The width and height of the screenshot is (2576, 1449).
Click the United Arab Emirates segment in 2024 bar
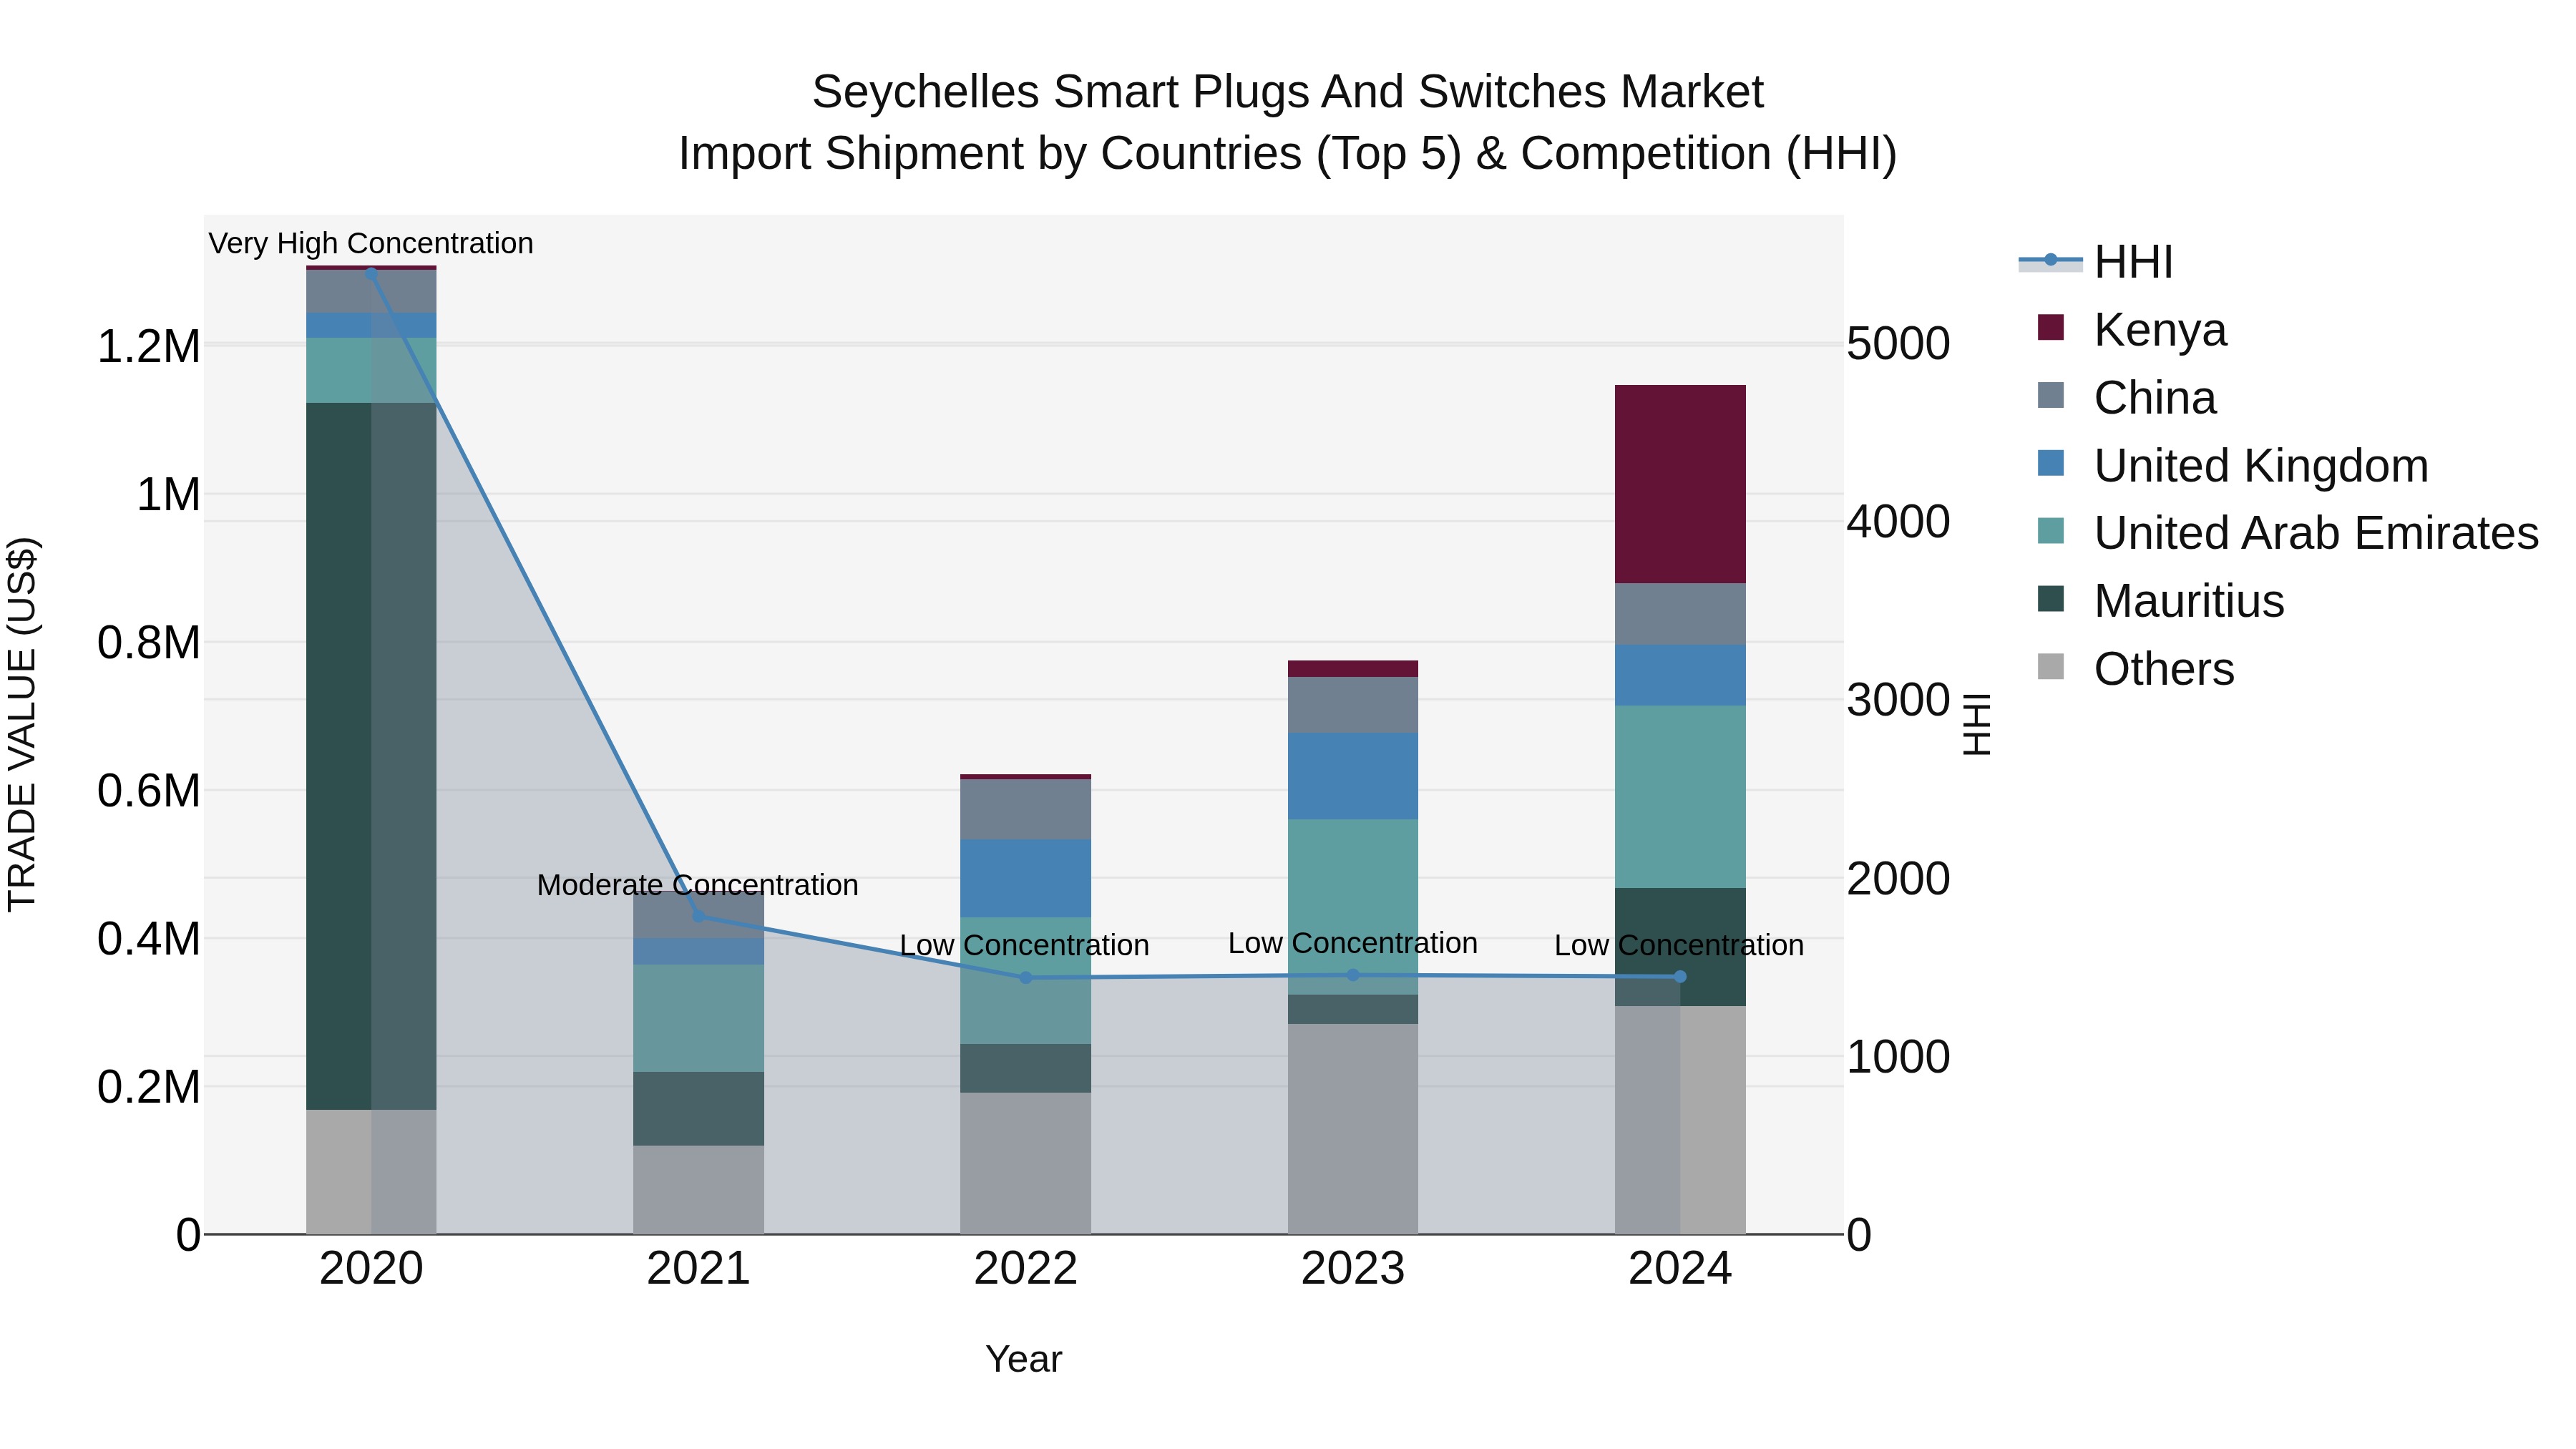click(x=1680, y=797)
